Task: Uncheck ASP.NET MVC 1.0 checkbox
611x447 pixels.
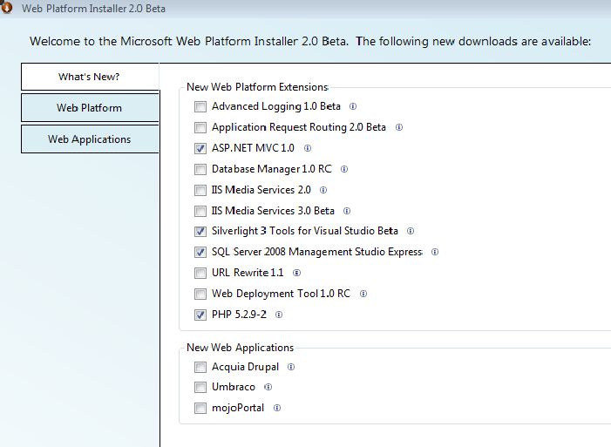Action: pyautogui.click(x=200, y=148)
